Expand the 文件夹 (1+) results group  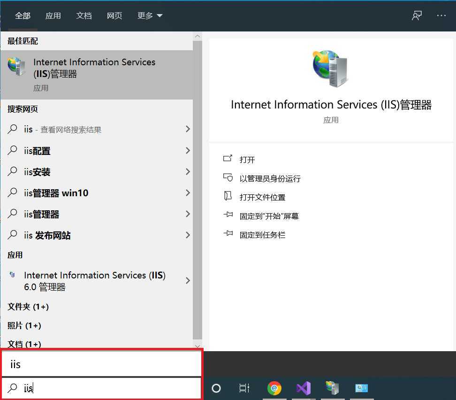28,307
